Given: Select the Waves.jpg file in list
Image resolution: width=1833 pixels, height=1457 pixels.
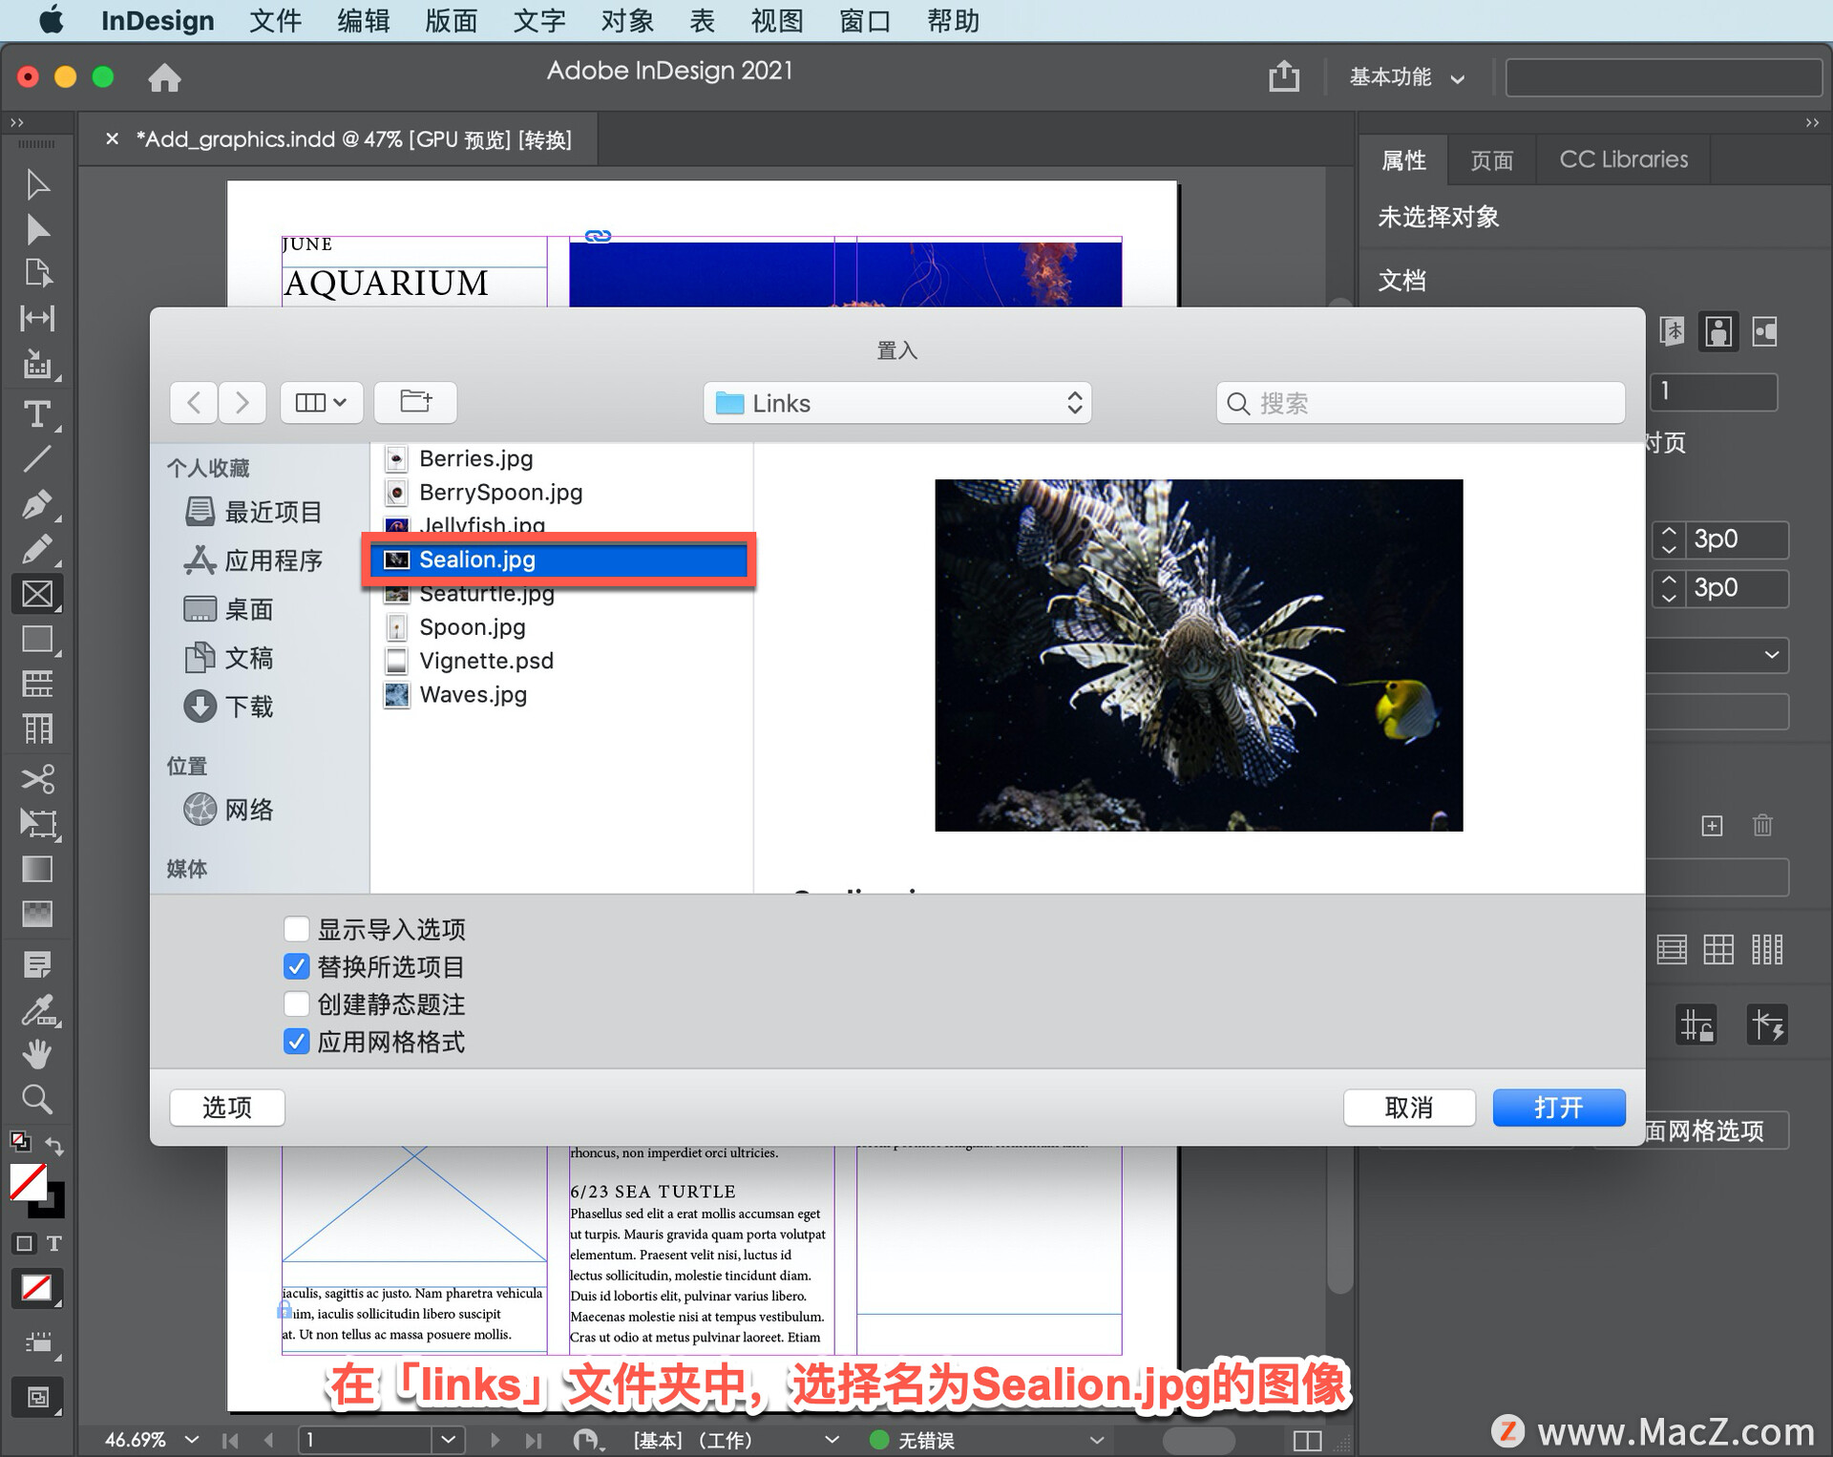Looking at the screenshot, I should point(474,695).
